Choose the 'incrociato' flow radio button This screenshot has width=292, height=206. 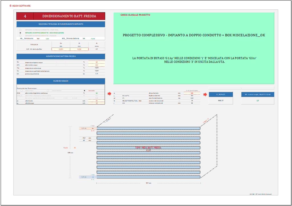point(84,90)
